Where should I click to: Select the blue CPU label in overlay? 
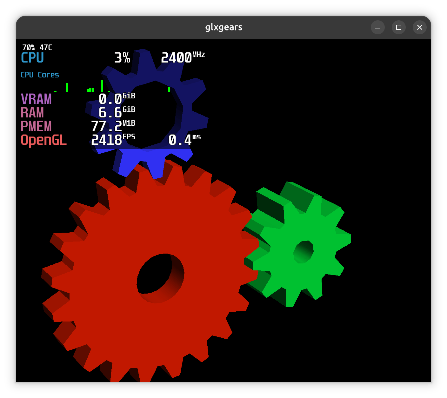(x=32, y=58)
